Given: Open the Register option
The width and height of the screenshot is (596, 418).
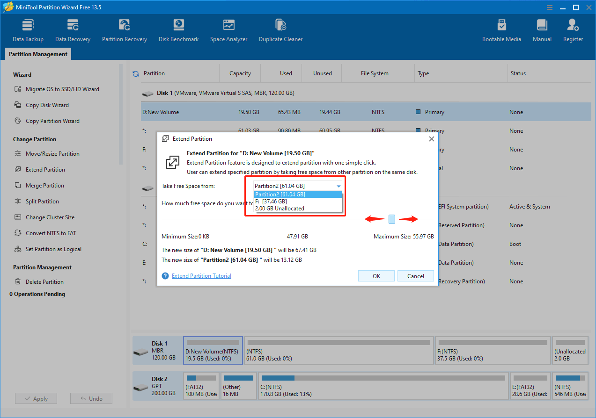Looking at the screenshot, I should tap(573, 30).
